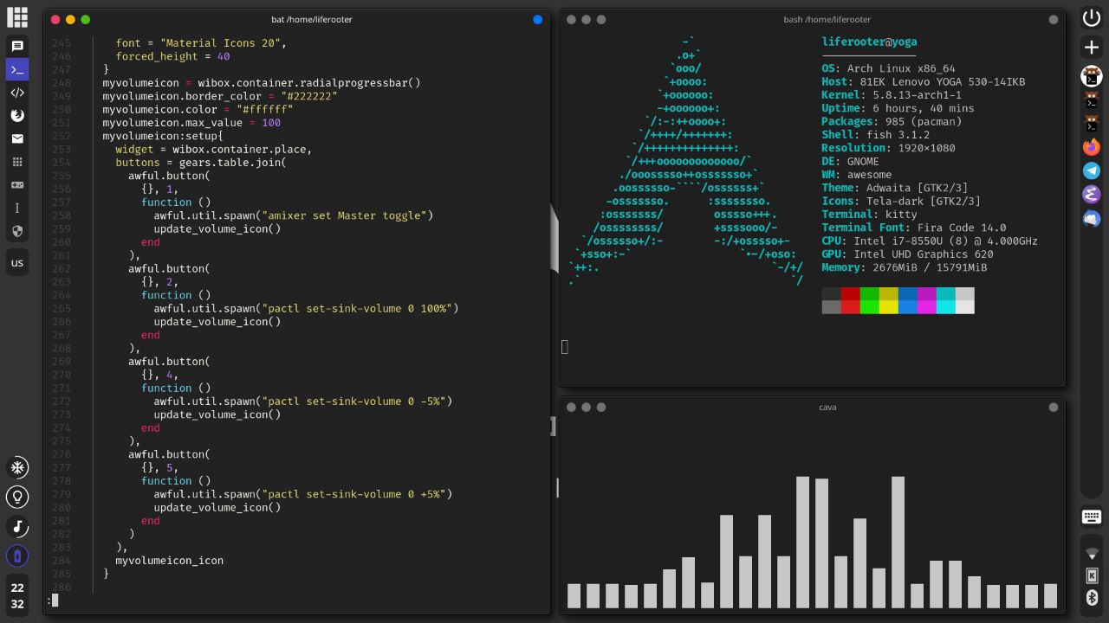Focus the highlighted kitty terminal task icon
Screen dimensions: 1109x623
[1092, 77]
